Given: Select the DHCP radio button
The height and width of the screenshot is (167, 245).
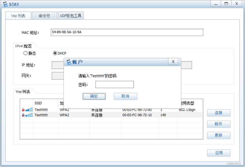Looking at the screenshot, I should coord(55,53).
